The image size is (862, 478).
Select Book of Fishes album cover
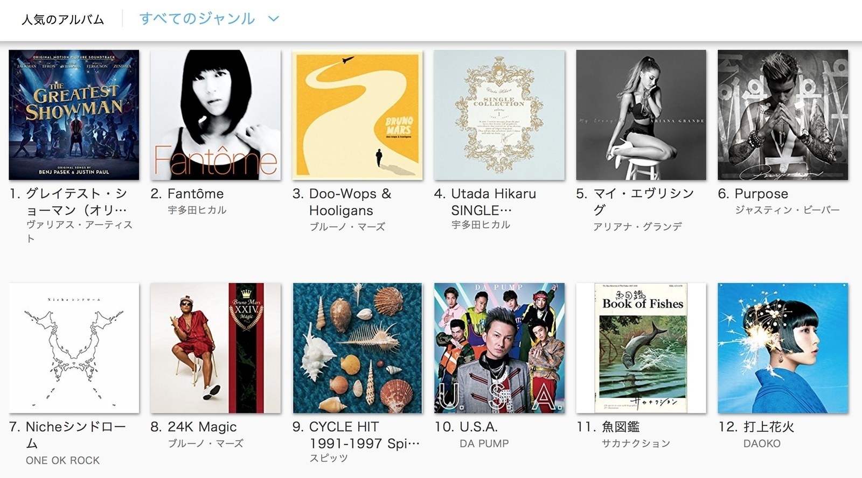coord(641,348)
